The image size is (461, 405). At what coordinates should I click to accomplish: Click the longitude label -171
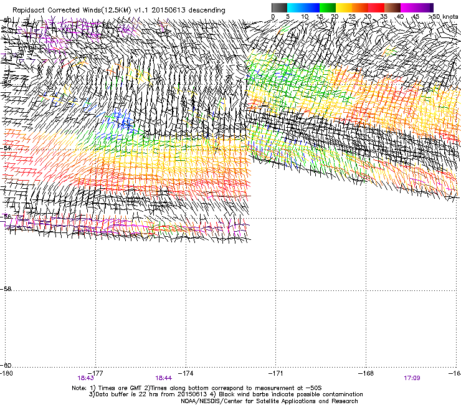tap(276, 373)
